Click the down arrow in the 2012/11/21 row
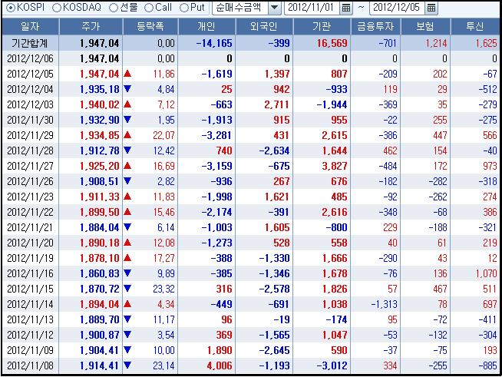Image resolution: width=502 pixels, height=377 pixels. (x=127, y=227)
